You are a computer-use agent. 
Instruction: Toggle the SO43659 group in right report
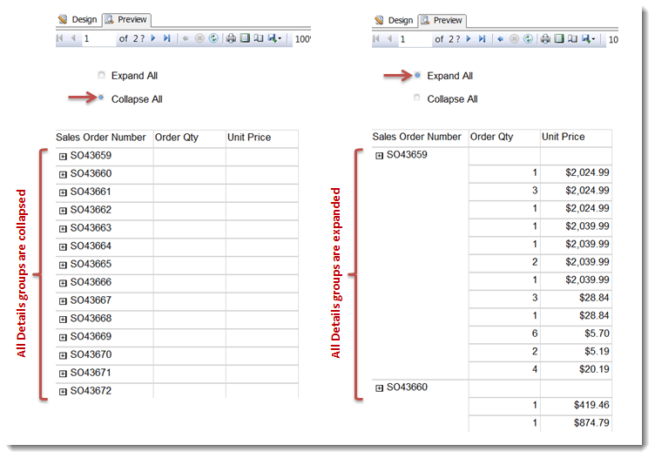(x=379, y=156)
